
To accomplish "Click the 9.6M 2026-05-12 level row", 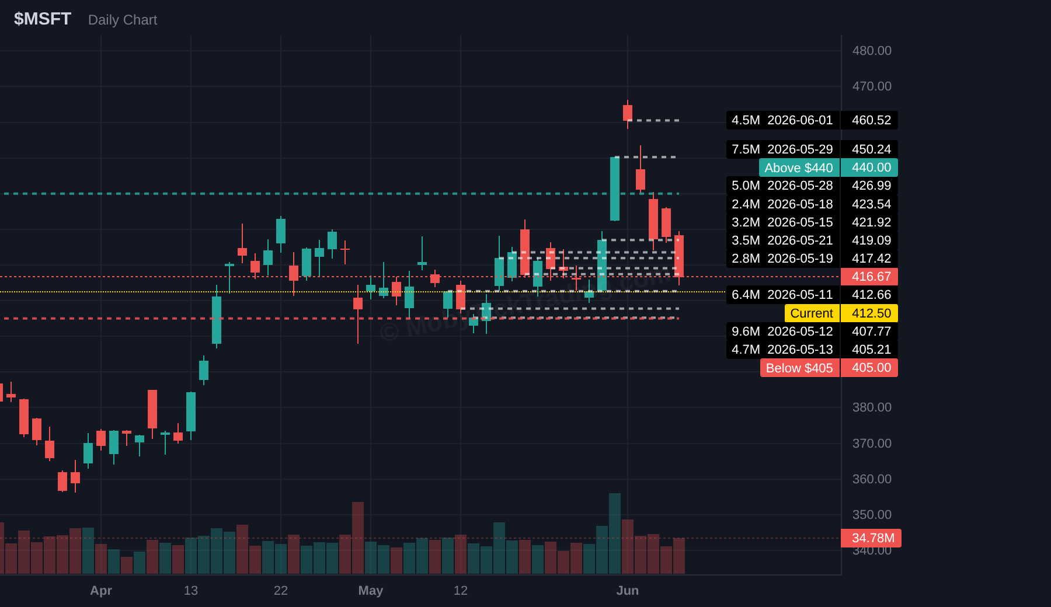I will tap(782, 332).
